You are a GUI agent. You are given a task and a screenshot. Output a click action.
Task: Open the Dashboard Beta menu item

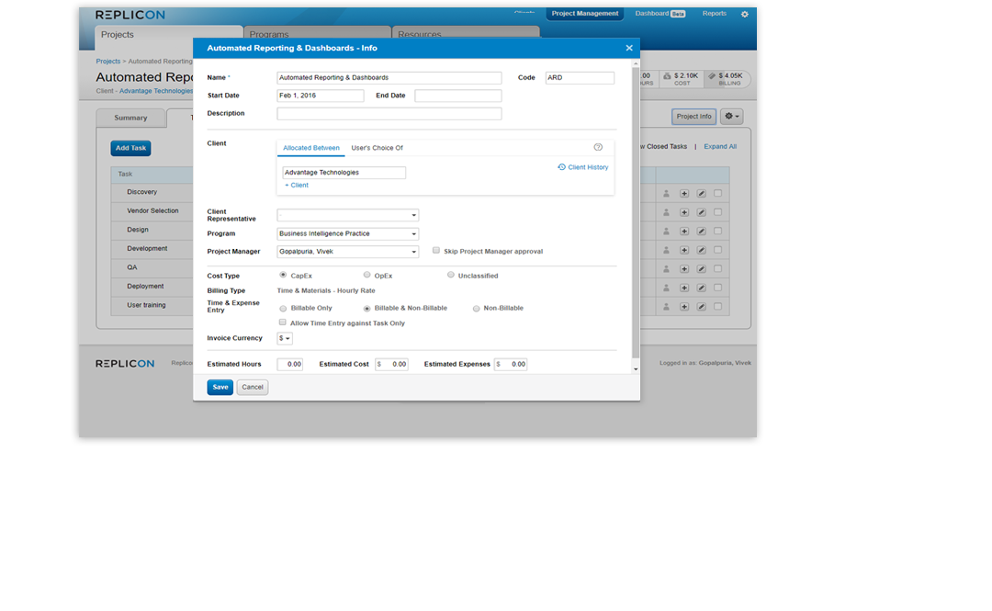click(659, 13)
